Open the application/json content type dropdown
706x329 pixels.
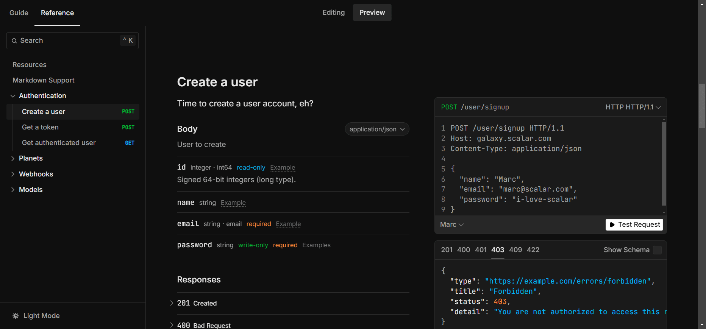(377, 129)
